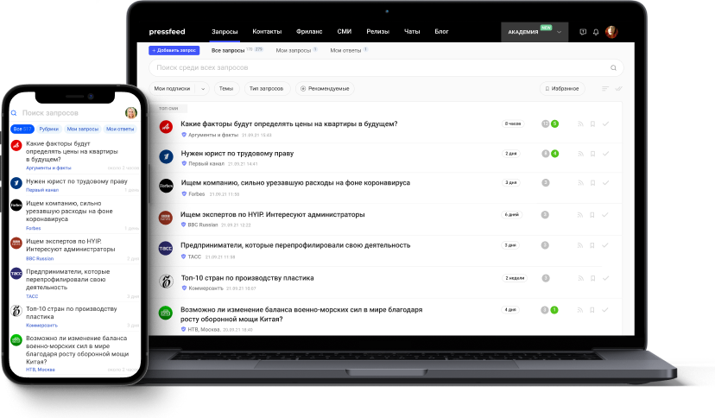Click the magnifier icon in desktop search bar
The width and height of the screenshot is (715, 418).
[613, 67]
